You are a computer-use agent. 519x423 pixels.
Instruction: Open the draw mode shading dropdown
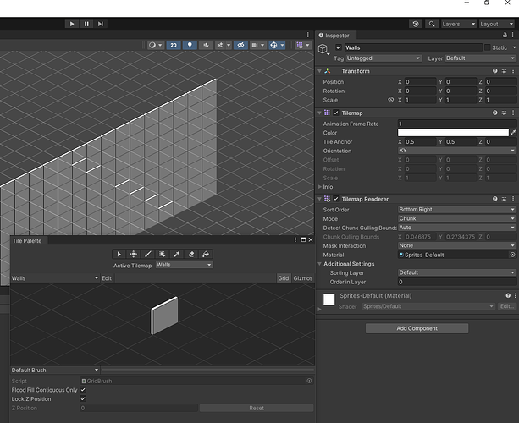tap(155, 45)
